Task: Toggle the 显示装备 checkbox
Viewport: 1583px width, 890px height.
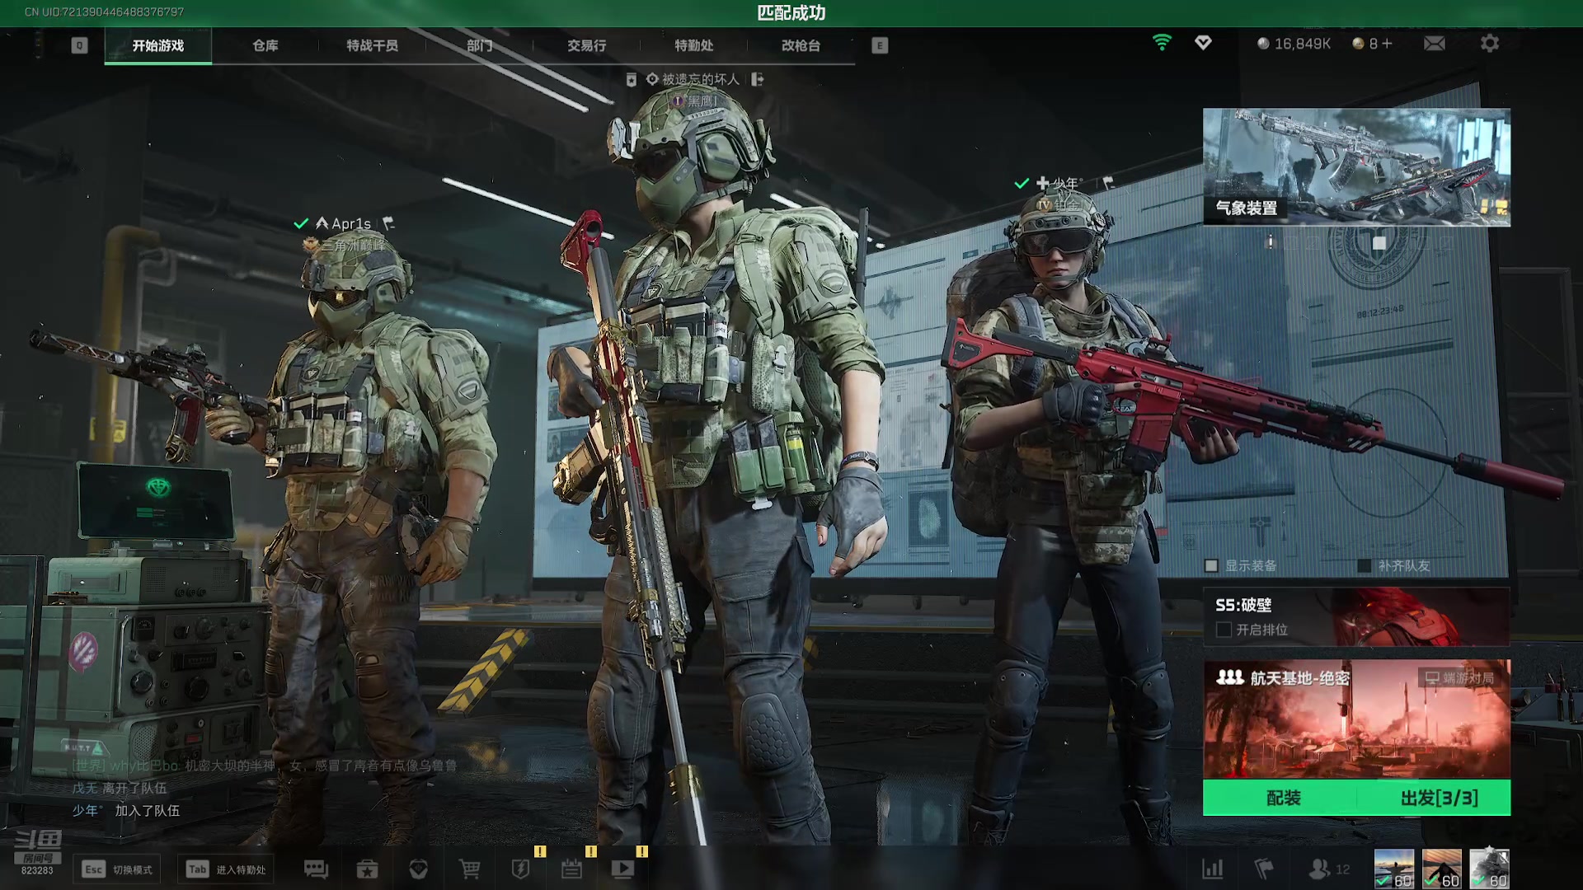Action: (1211, 565)
